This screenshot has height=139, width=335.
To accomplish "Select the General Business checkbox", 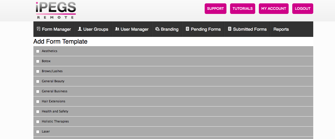I will [x=38, y=92].
